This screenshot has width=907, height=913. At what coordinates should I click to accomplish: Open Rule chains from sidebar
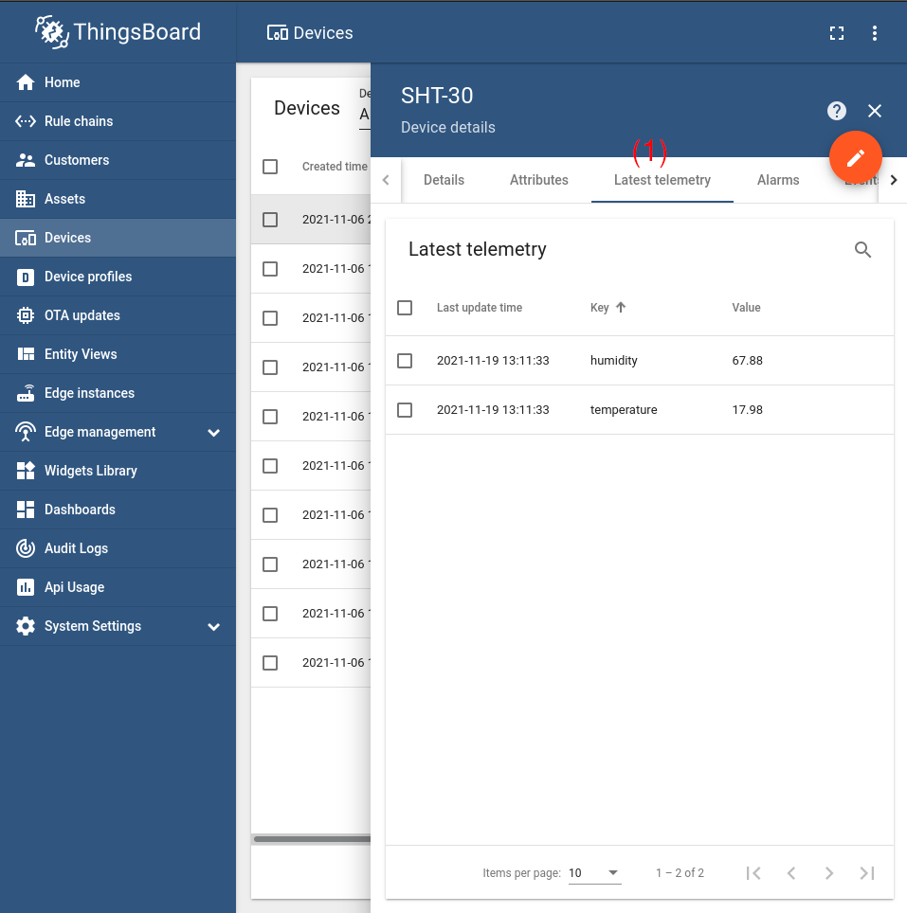[x=78, y=121]
